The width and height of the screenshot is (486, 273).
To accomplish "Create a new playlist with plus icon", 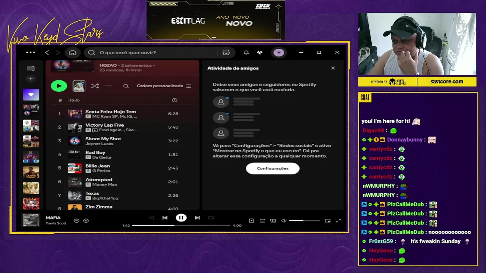I will click(31, 79).
